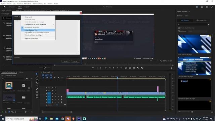
Task: Mute the first audio track
Action: point(55,97)
